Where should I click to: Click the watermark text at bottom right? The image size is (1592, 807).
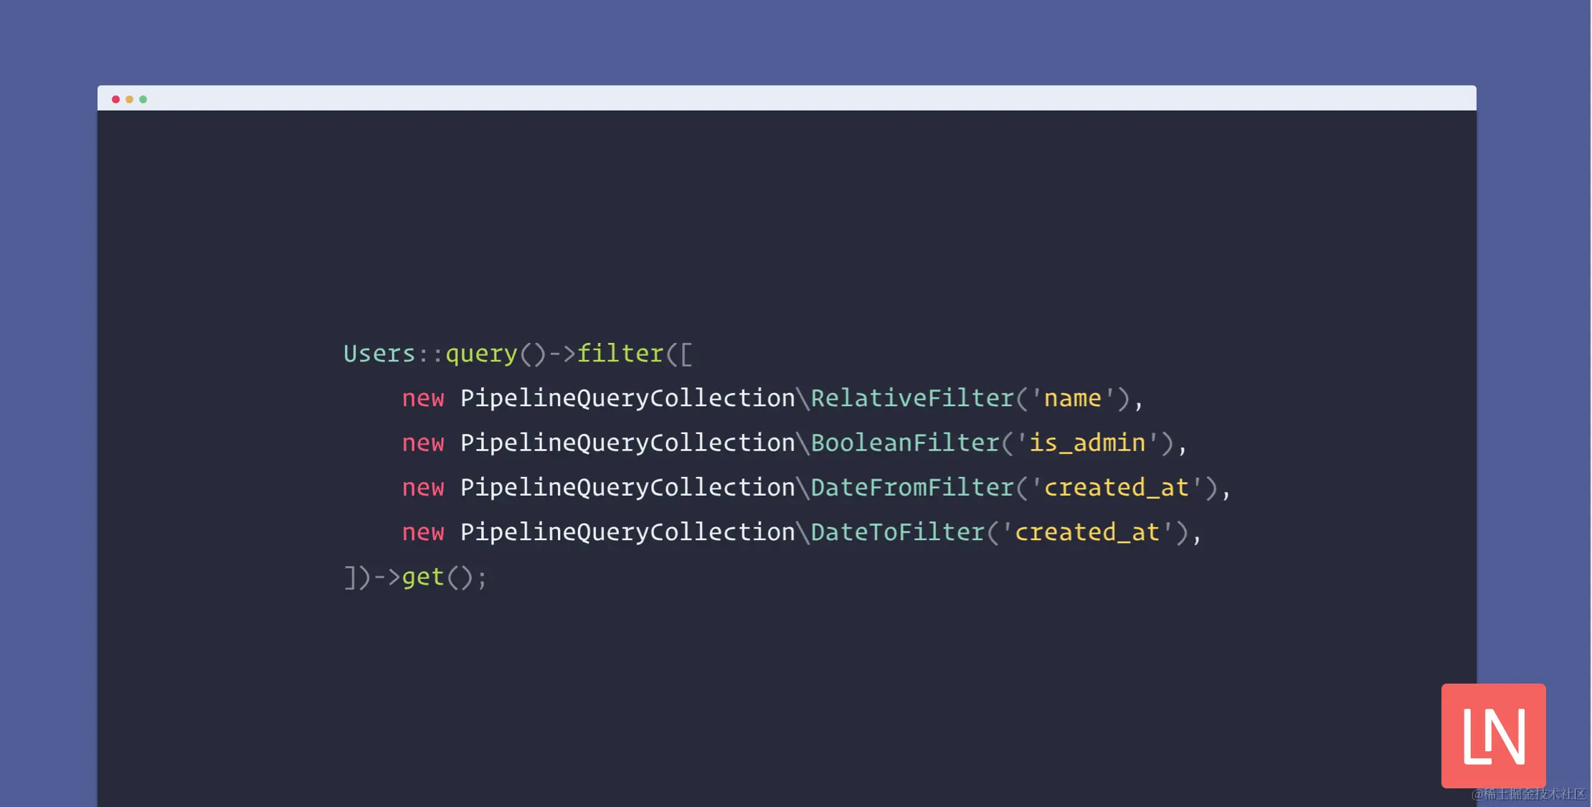1528,794
